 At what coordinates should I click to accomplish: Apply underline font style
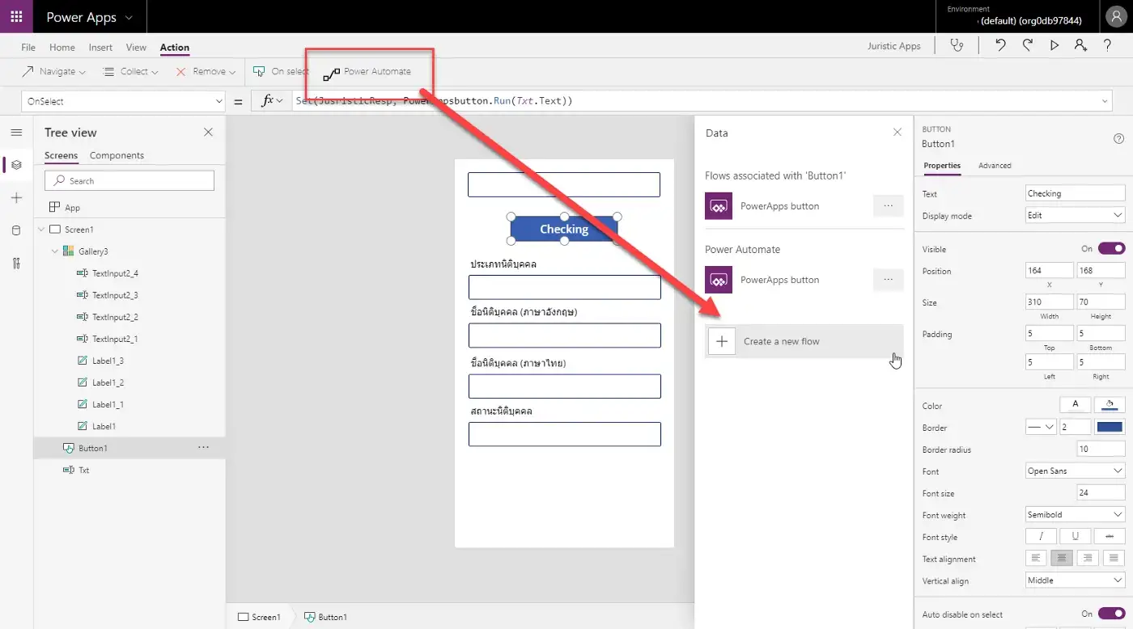(x=1076, y=536)
